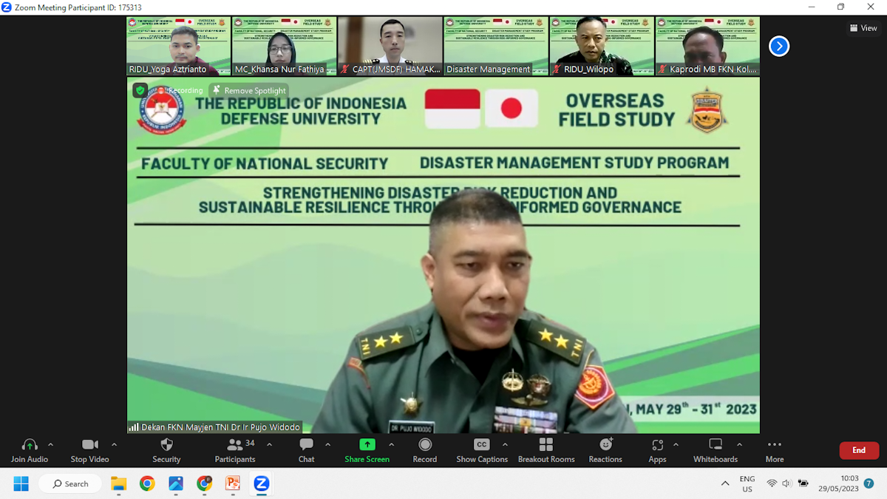
Task: Stop Video using the camera icon
Action: (89, 444)
